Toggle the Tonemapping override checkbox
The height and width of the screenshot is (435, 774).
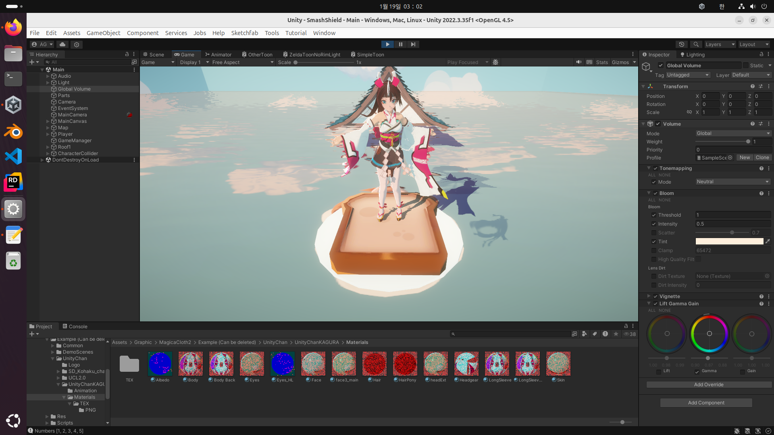tap(655, 168)
